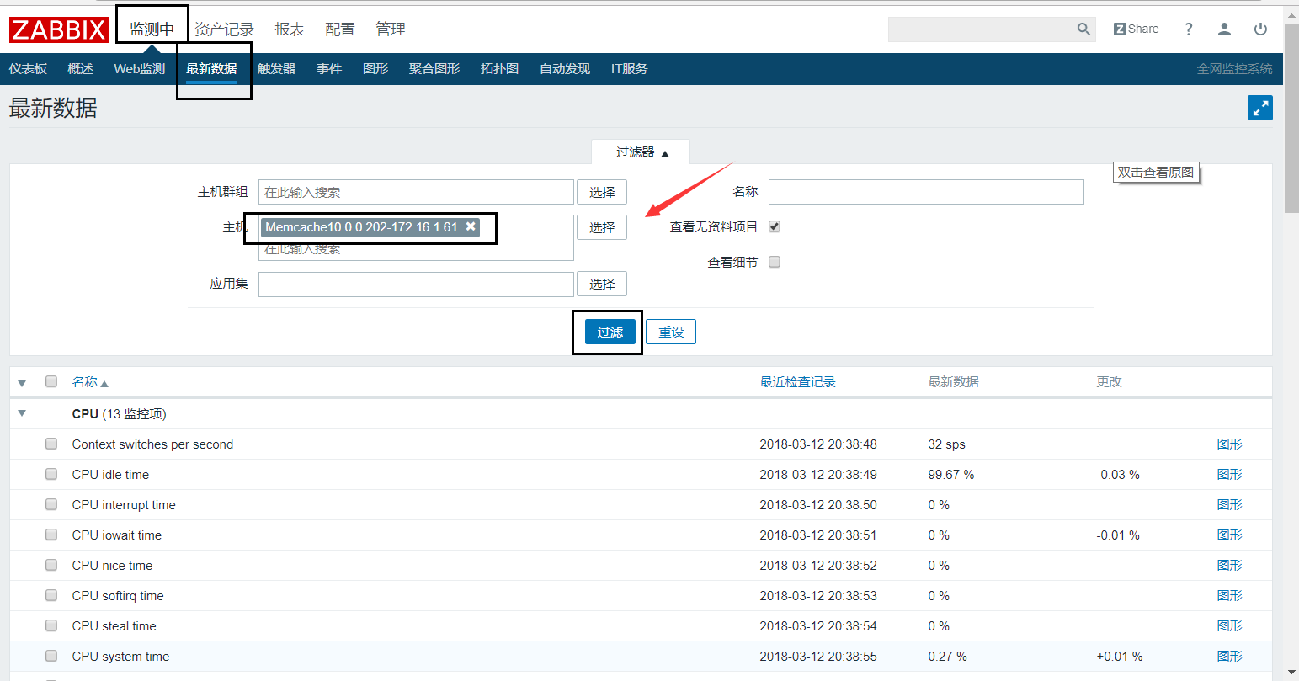Screen dimensions: 1299x681
Task: Open 报表 main menu
Action: tap(290, 29)
